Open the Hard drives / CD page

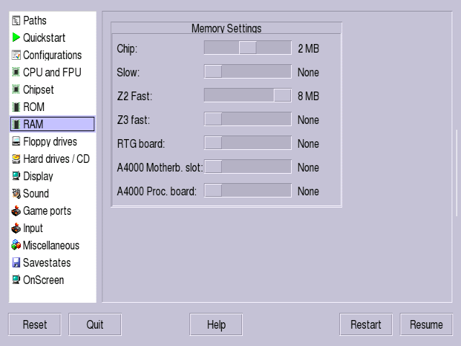(56, 159)
